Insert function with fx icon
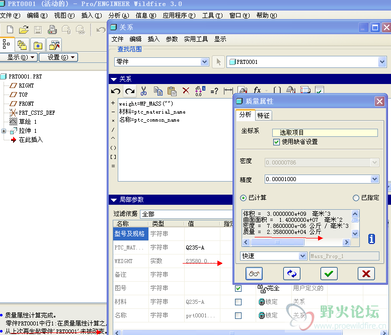Screen dimensions: 391x335 pos(257,90)
